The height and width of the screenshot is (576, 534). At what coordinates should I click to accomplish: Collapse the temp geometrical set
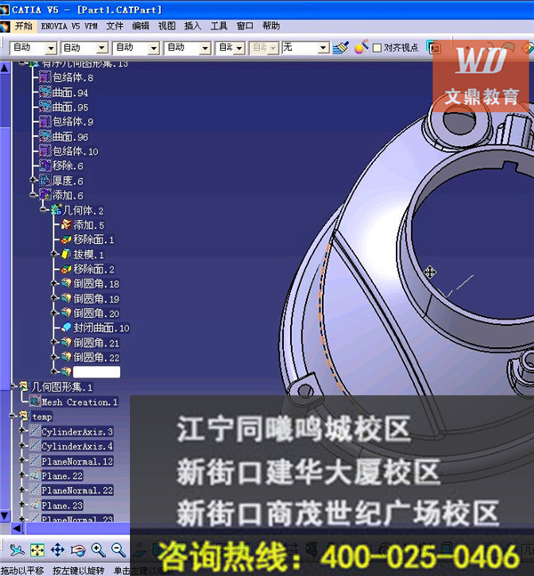pyautogui.click(x=12, y=416)
